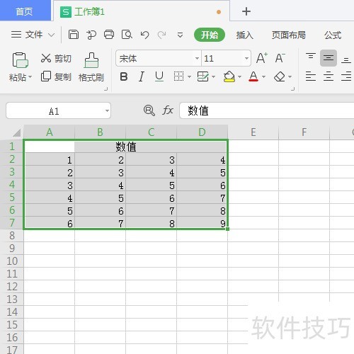Select the 格式刷 Format Painter

[x=91, y=67]
